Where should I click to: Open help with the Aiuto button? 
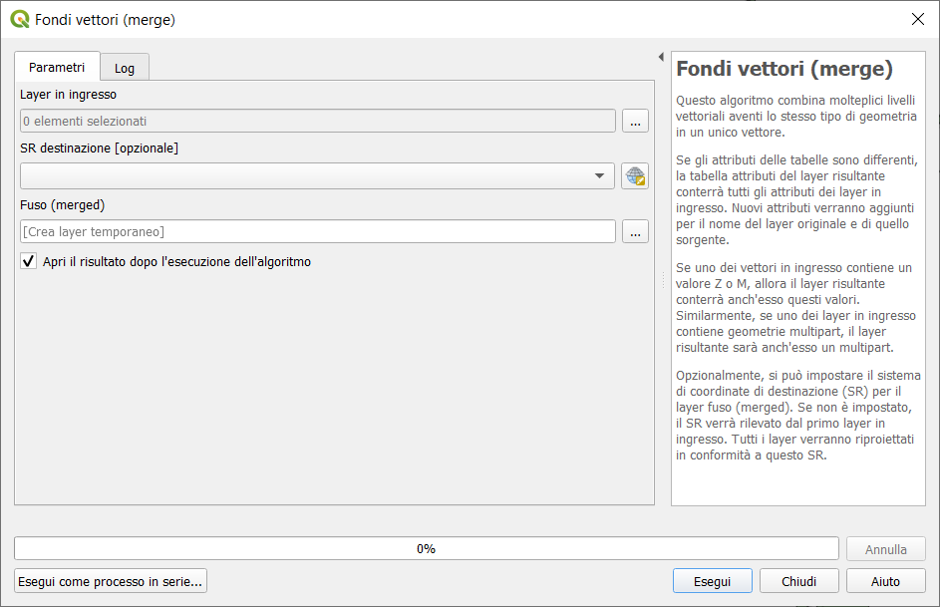(x=885, y=581)
